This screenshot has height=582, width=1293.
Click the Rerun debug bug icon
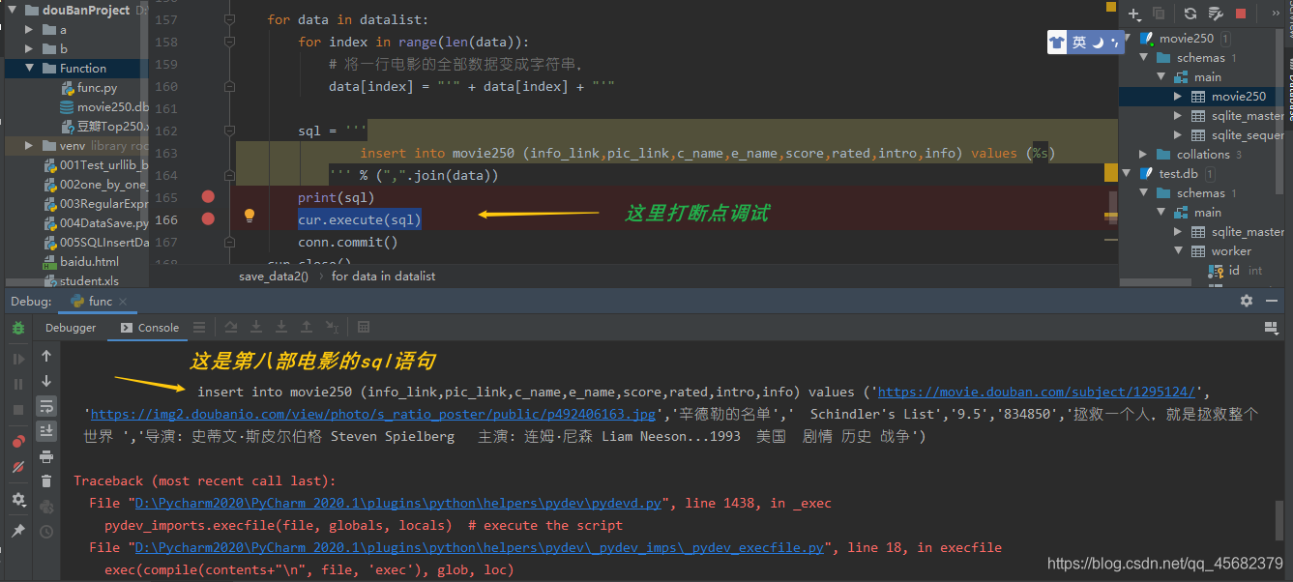(18, 328)
